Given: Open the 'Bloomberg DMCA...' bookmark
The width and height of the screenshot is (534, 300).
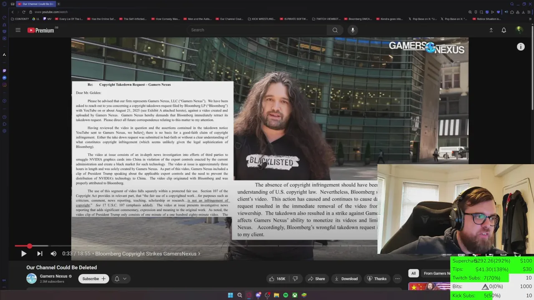Looking at the screenshot, I should point(358,19).
